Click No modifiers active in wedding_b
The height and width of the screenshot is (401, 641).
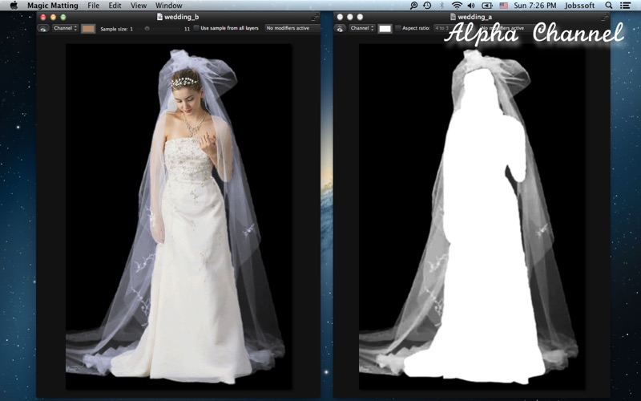pyautogui.click(x=292, y=28)
